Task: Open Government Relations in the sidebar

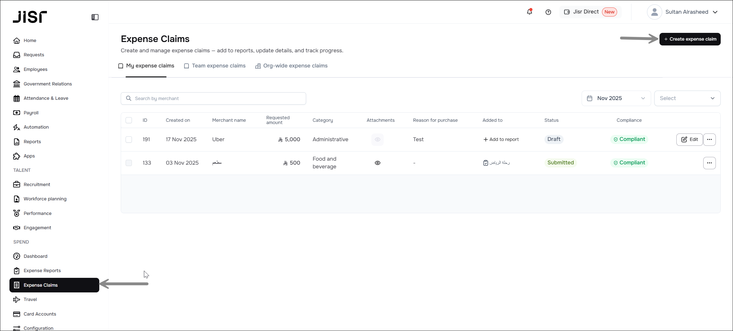Action: 47,84
